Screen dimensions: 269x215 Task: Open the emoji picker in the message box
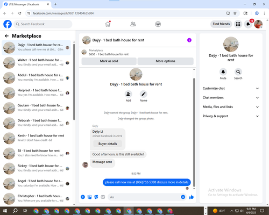(x=183, y=197)
